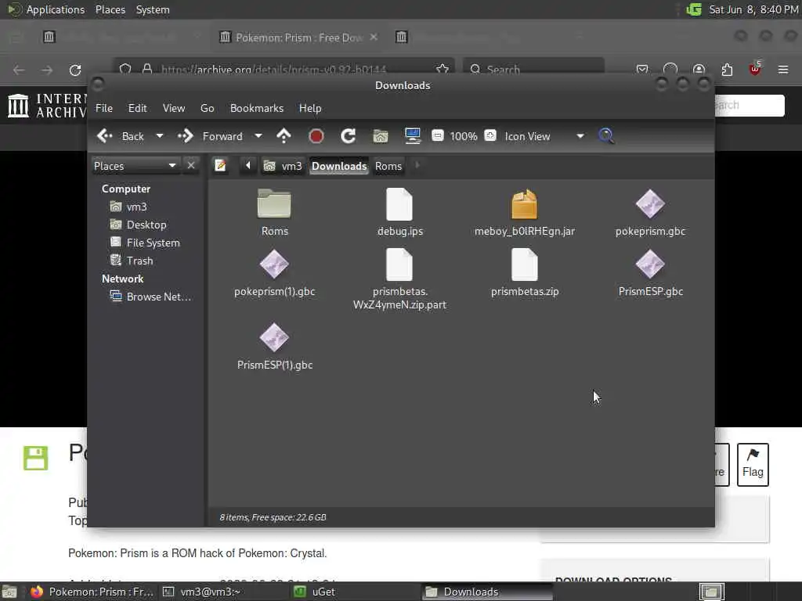Zoom out with the minus icon
This screenshot has width=802, height=601.
pos(437,136)
